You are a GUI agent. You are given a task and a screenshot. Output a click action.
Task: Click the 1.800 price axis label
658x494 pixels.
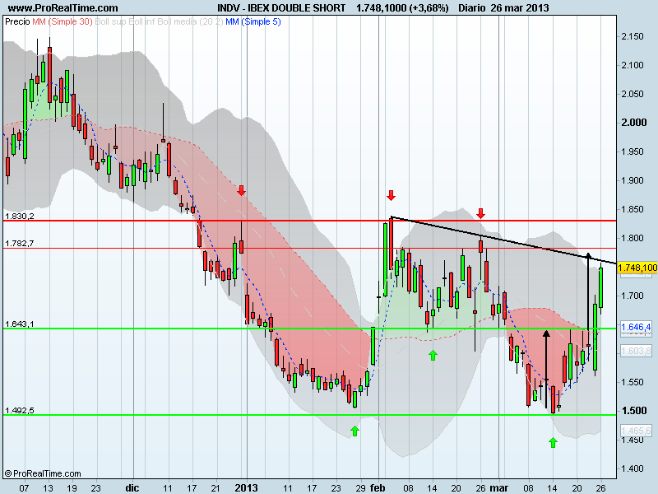(633, 238)
